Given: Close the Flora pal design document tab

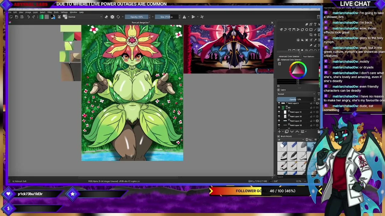Looking at the screenshot, I should coord(272,23).
